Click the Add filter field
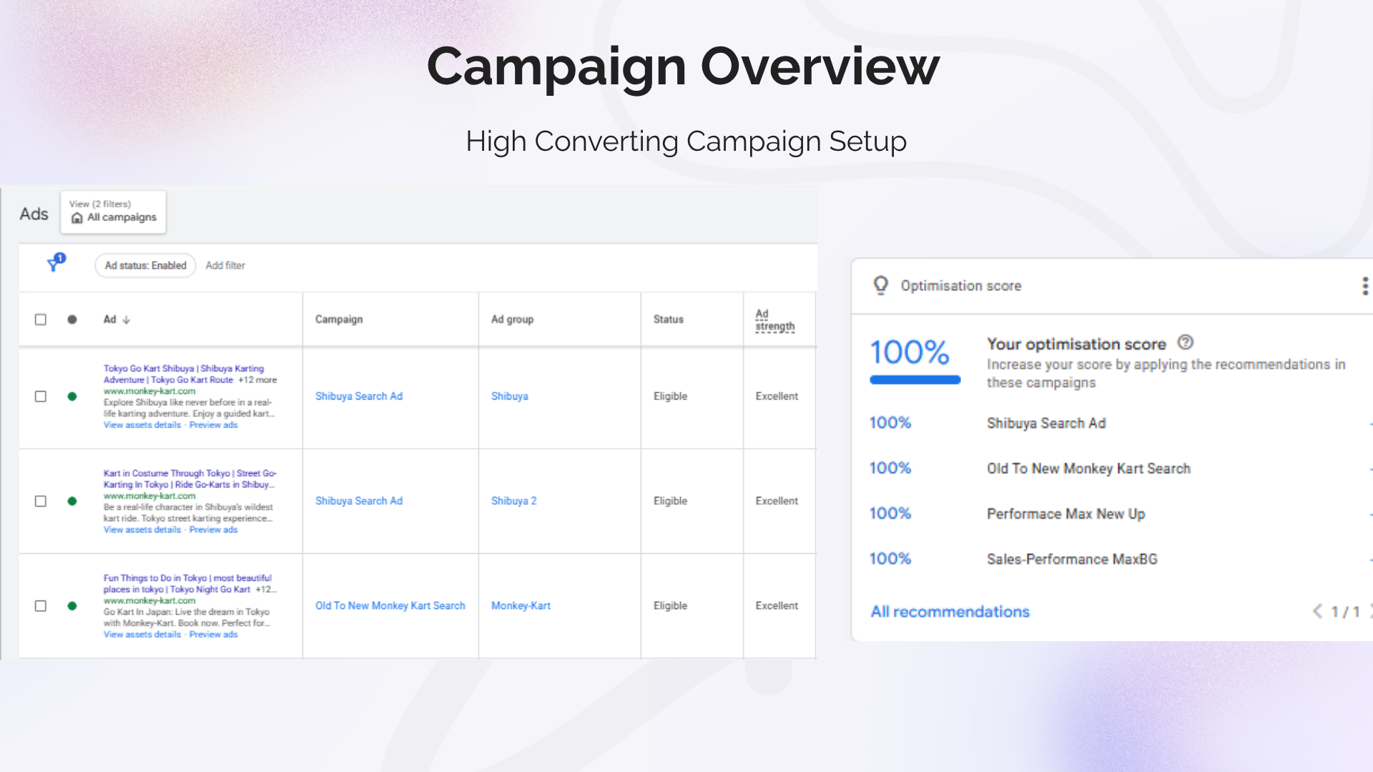This screenshot has height=772, width=1373. pyautogui.click(x=225, y=265)
